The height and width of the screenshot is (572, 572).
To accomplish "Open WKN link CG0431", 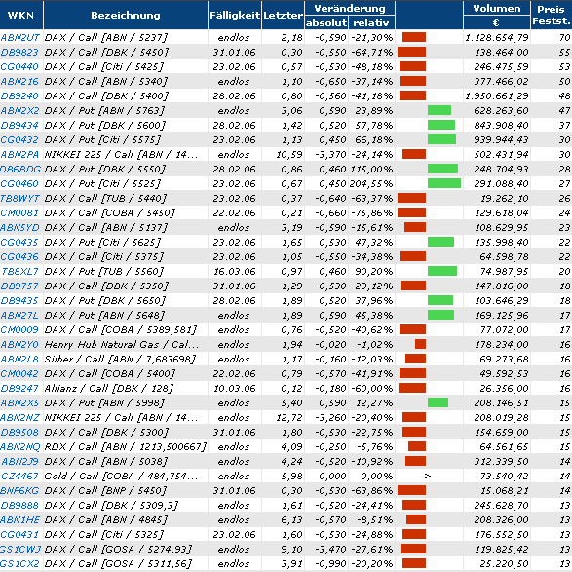I will pos(19,534).
